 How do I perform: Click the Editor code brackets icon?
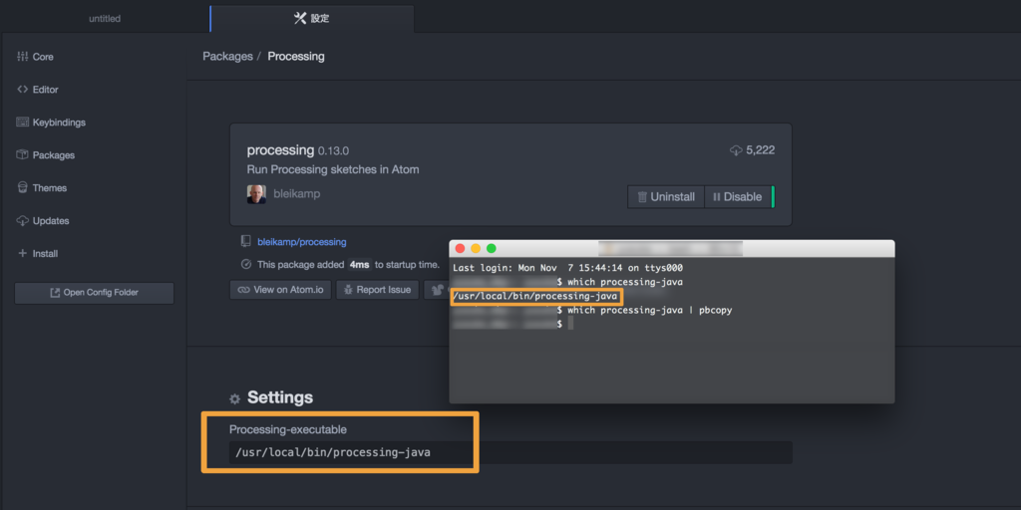[x=22, y=90]
